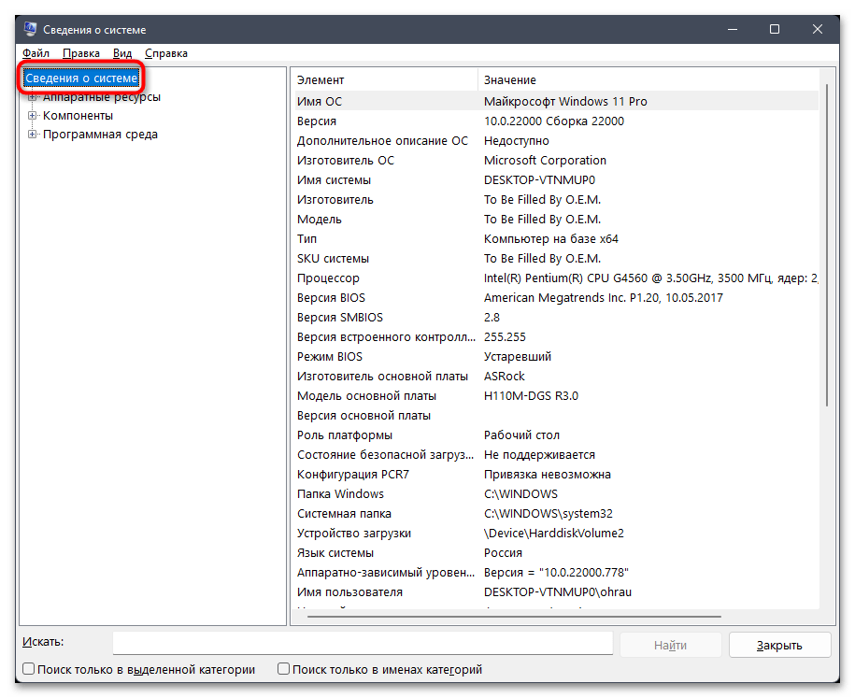Select the Папка Windows row
This screenshot has width=855, height=698.
click(555, 494)
